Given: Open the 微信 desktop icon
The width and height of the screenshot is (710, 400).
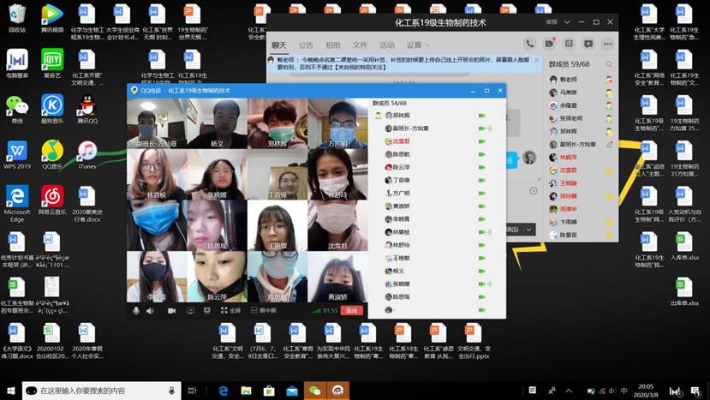Looking at the screenshot, I should point(17,109).
